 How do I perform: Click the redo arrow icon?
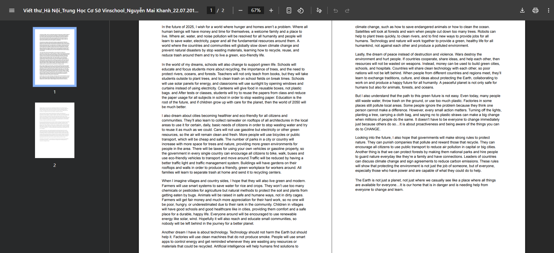[347, 11]
